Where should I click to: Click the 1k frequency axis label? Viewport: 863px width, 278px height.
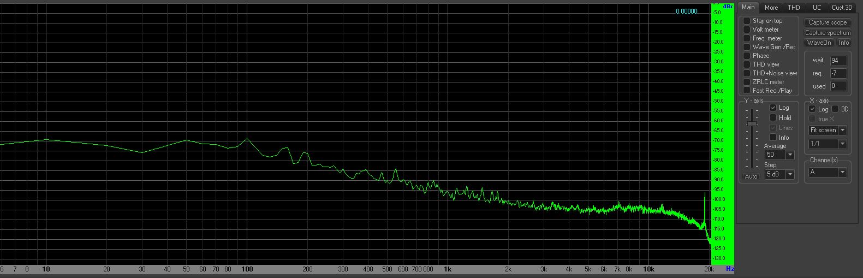coord(448,269)
